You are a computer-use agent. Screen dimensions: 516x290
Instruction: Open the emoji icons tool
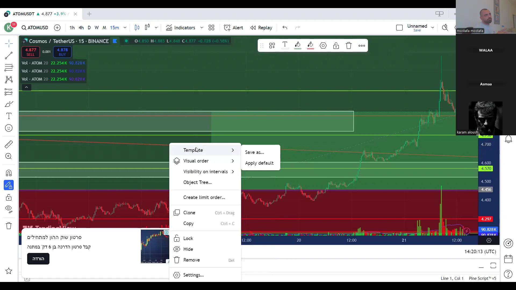9,128
